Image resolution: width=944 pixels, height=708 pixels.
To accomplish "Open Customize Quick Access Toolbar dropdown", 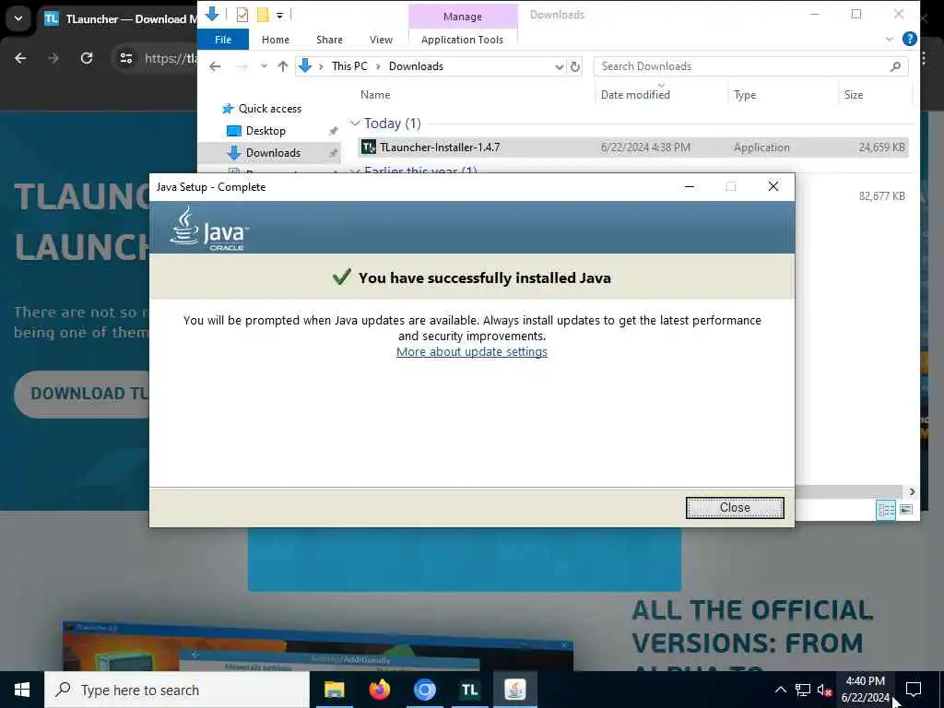I will coord(280,15).
